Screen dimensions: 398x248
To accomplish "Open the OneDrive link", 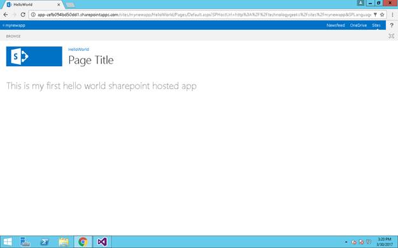I will pos(358,25).
